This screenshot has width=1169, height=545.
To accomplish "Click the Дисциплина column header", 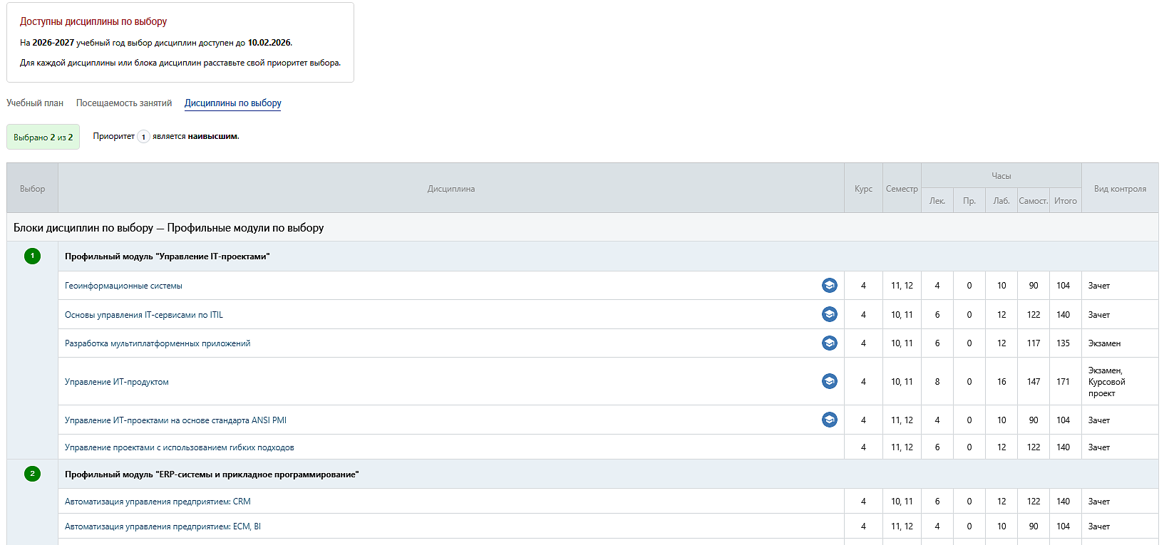I will point(450,189).
